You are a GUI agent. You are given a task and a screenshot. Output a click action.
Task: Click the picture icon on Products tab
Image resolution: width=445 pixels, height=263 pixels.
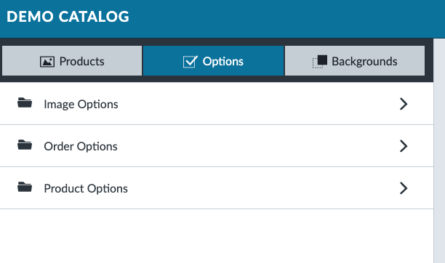tap(47, 62)
